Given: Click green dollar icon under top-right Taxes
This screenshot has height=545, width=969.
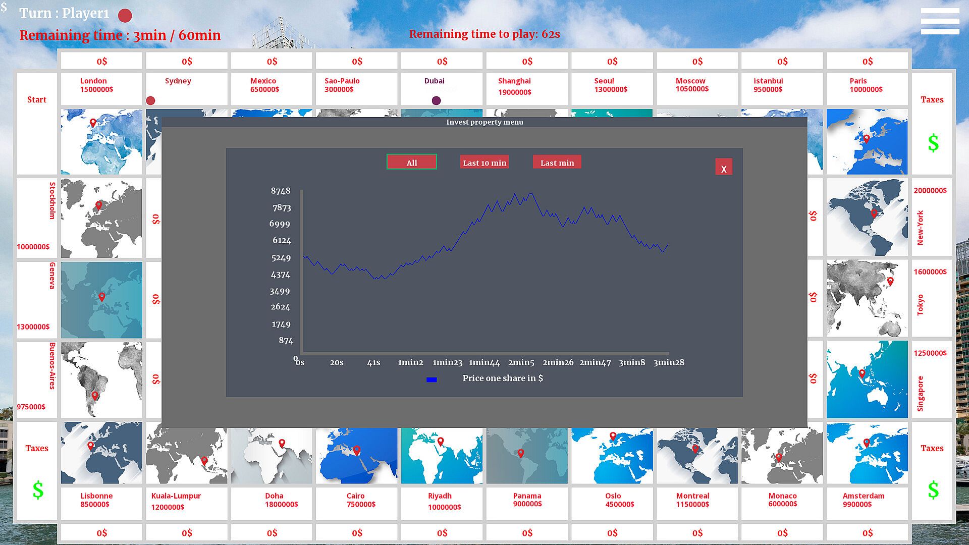Looking at the screenshot, I should pyautogui.click(x=933, y=143).
